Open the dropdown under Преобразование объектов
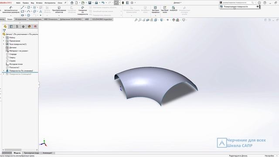Image resolution: width=279 pixels, height=157 pixels. pos(59,16)
